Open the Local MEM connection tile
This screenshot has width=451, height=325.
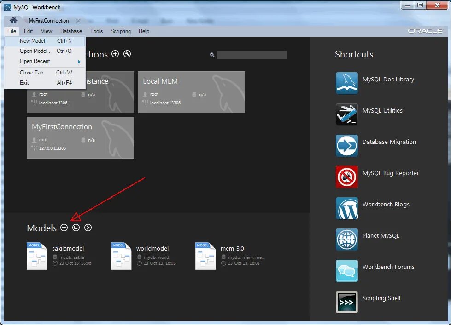pos(191,92)
